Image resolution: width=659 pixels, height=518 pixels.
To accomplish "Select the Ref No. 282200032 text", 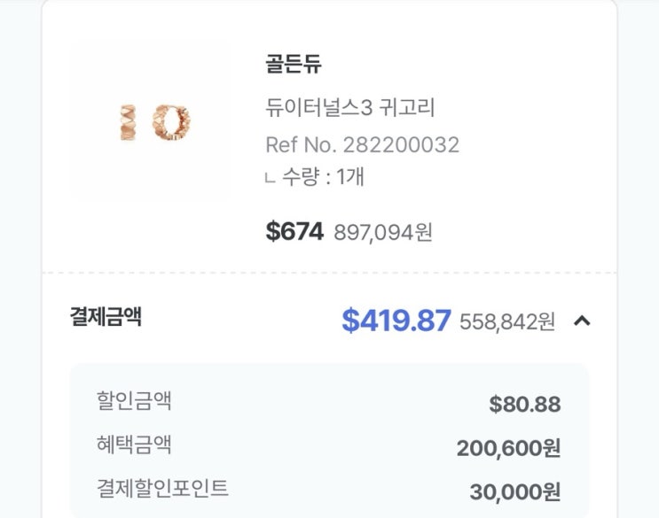I will point(362,144).
